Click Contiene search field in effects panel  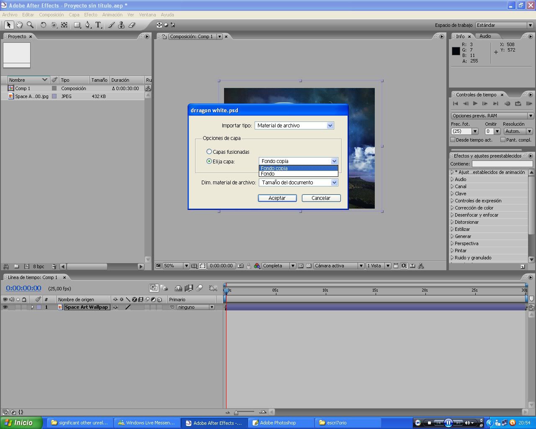point(502,164)
